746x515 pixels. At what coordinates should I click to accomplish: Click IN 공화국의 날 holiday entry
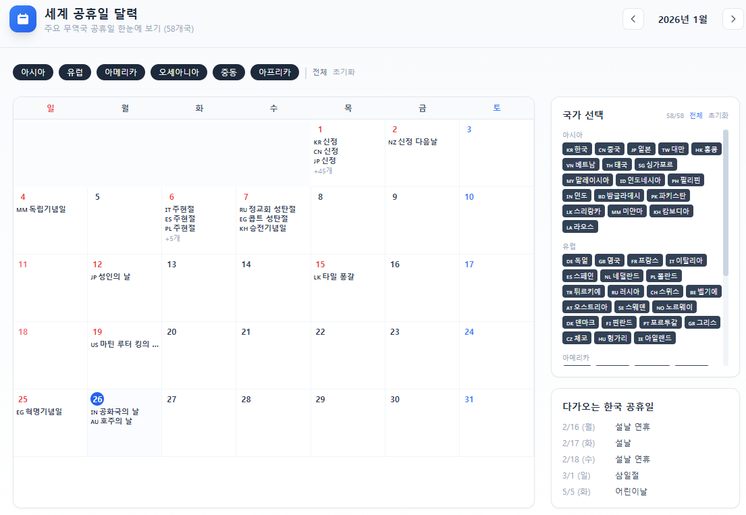(x=115, y=412)
